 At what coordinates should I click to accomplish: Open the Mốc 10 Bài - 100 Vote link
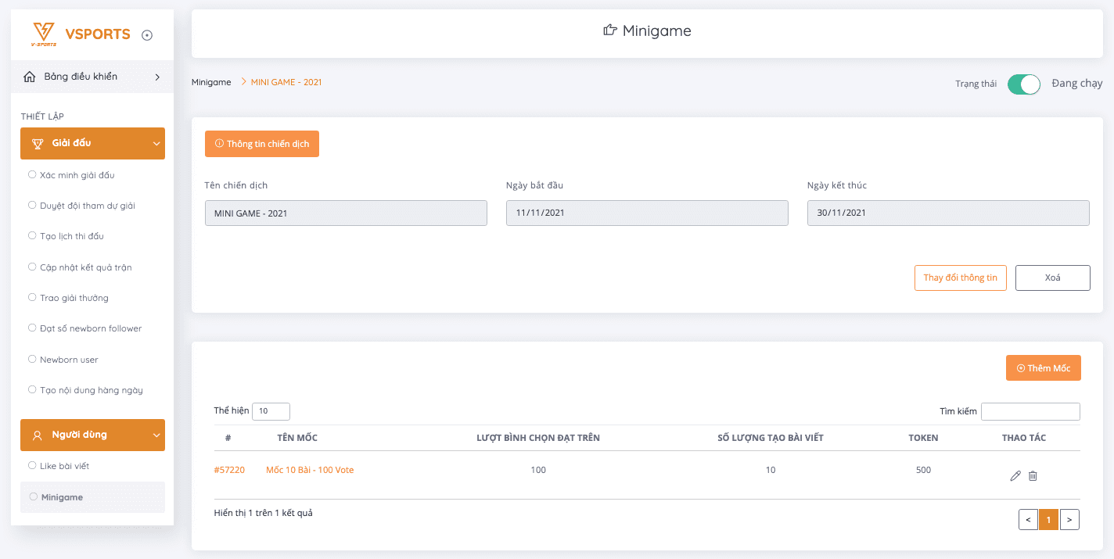[x=311, y=469]
